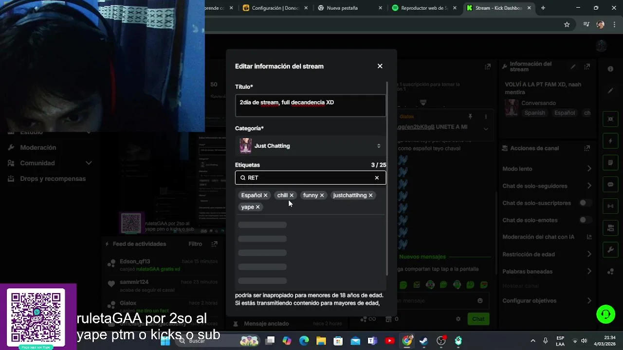Switch to the Configuración | Donoc browser tab

pyautogui.click(x=274, y=8)
